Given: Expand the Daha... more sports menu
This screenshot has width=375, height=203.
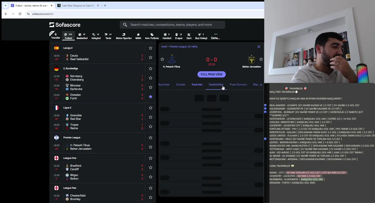Looking at the screenshot, I should point(215,36).
